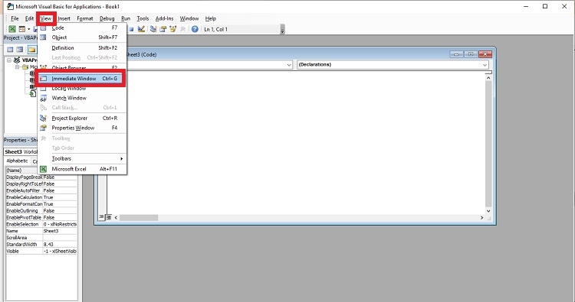Screen dimensions: 575x302
Task: Open the Window menu
Action: click(x=189, y=18)
